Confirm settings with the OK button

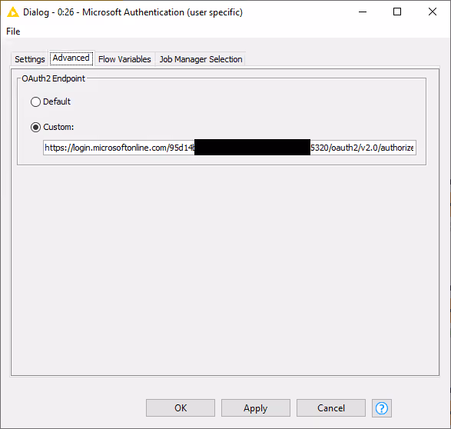tap(181, 408)
